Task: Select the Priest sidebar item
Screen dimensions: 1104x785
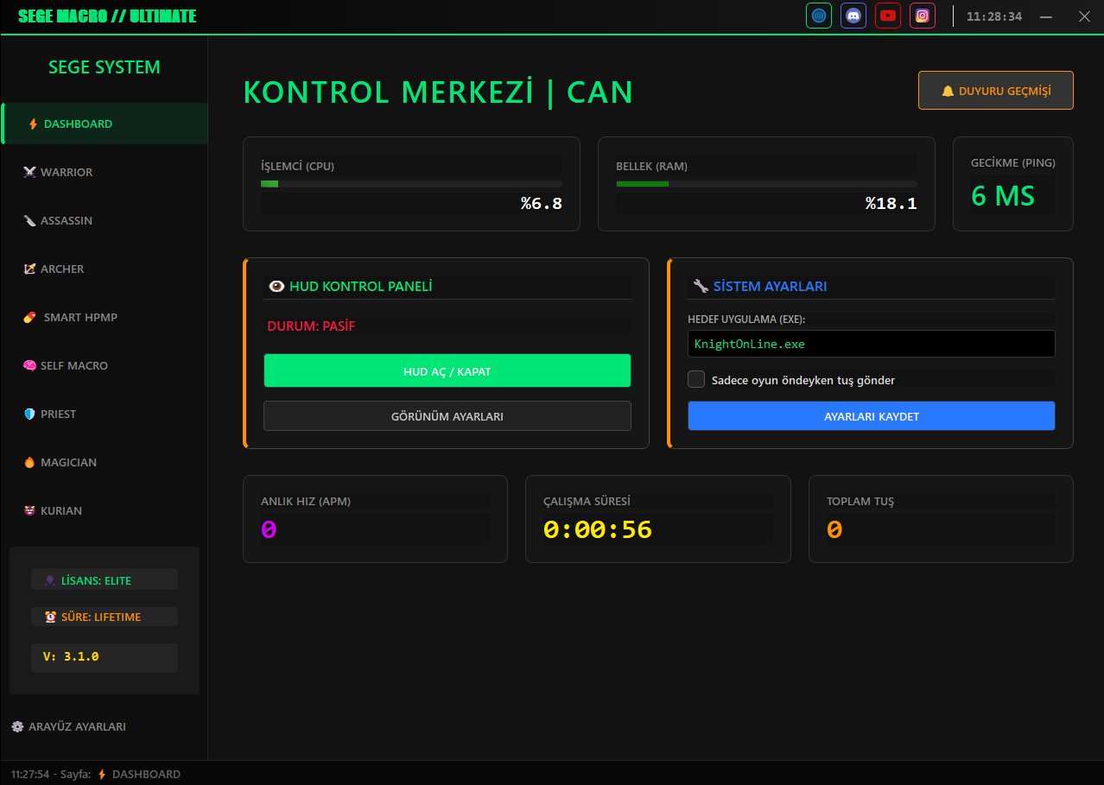Action: pos(58,415)
